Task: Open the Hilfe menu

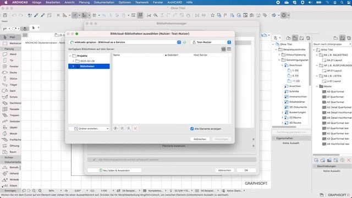Action: (x=189, y=2)
